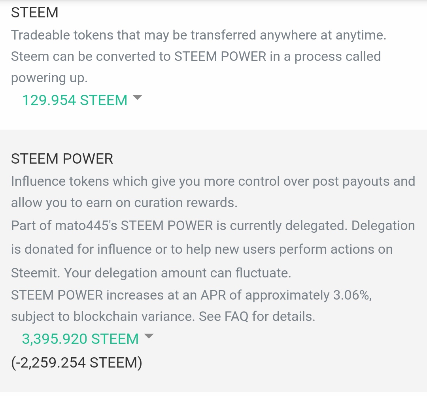Screen dimensions: 427x396
Task: Click the 'powering up.' text line
Action: click(49, 78)
